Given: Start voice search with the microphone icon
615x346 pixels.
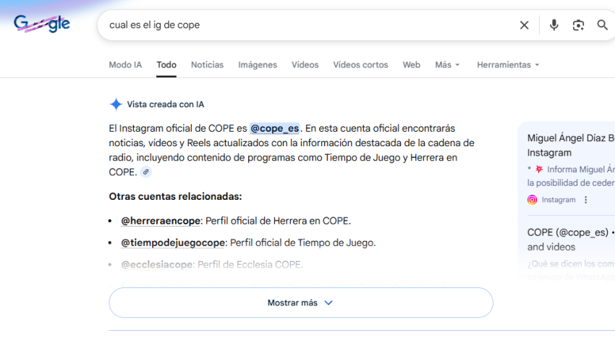Looking at the screenshot, I should (x=553, y=25).
